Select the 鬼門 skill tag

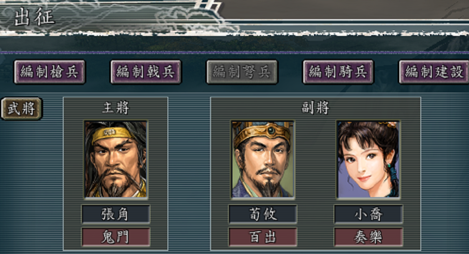coord(116,237)
